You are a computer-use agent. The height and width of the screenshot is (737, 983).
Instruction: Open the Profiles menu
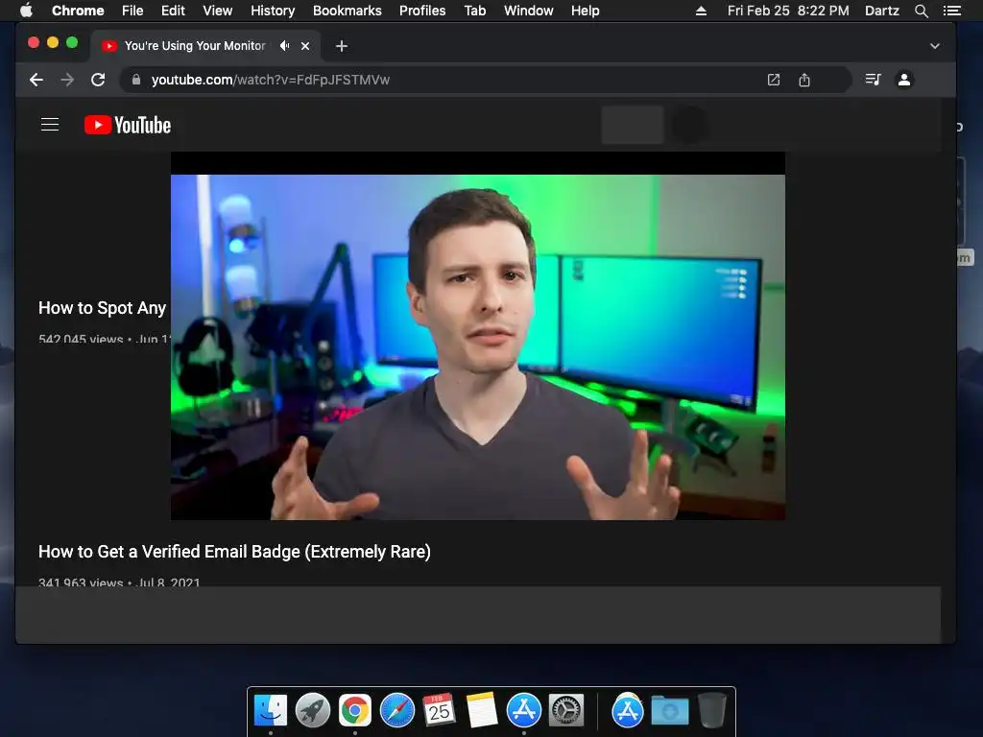(422, 11)
